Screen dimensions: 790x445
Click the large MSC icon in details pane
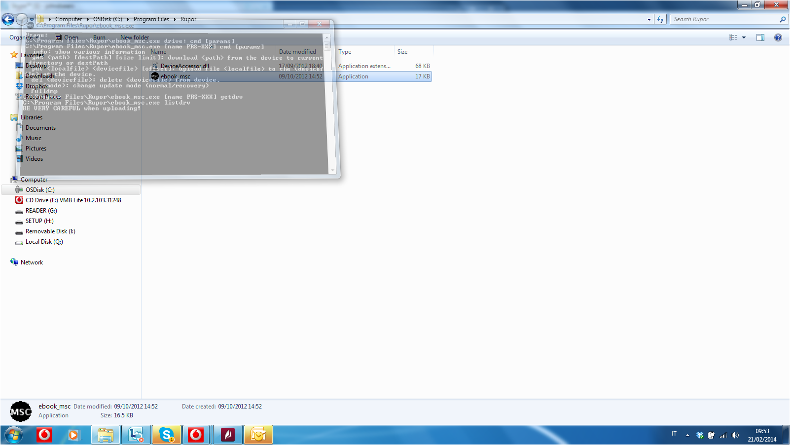[x=21, y=411]
